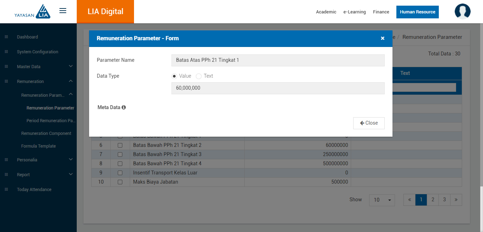Image resolution: width=483 pixels, height=232 pixels.
Task: Open the Show rows-per-page dropdown
Action: coord(382,200)
